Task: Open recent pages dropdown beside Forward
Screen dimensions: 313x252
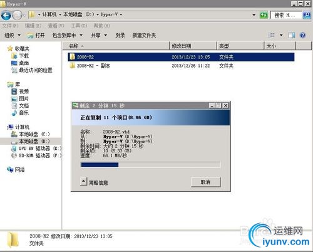Action: (24, 15)
